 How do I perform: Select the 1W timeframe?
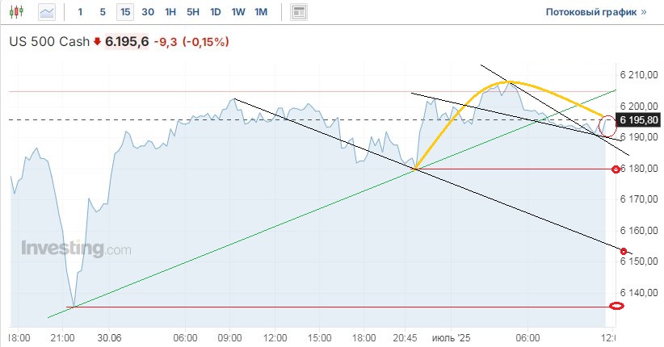238,12
